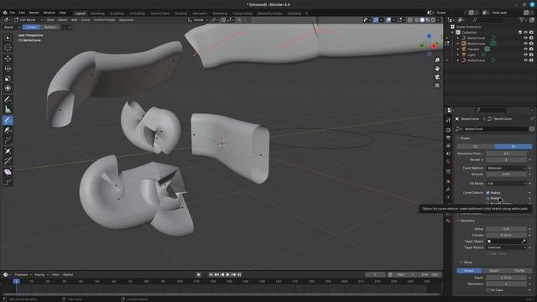Hide BezierCircle with its eye icon
This screenshot has height=302, width=537.
[525, 38]
